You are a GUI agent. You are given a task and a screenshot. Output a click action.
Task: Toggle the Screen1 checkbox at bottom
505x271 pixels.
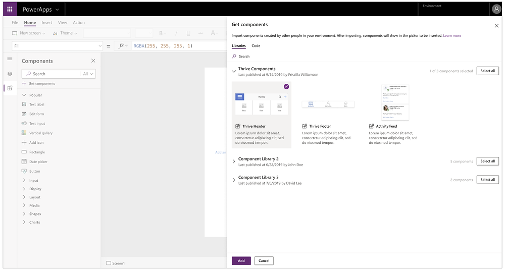coord(109,263)
